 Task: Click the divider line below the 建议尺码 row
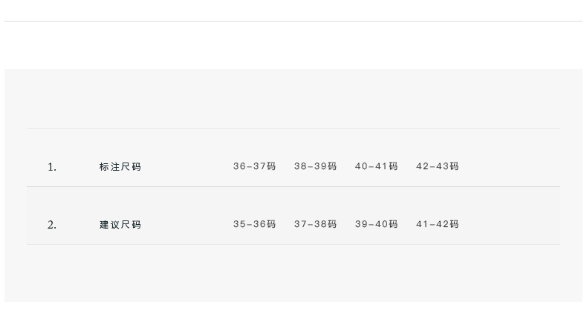pyautogui.click(x=293, y=244)
